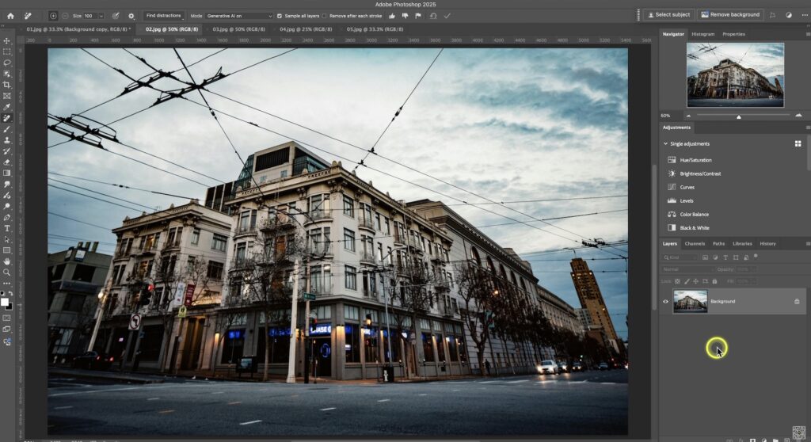The width and height of the screenshot is (811, 442).
Task: Commit the stroke with checkmark icon
Action: coord(447,16)
